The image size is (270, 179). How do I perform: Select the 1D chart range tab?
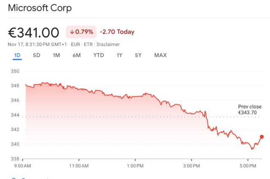pos(17,55)
